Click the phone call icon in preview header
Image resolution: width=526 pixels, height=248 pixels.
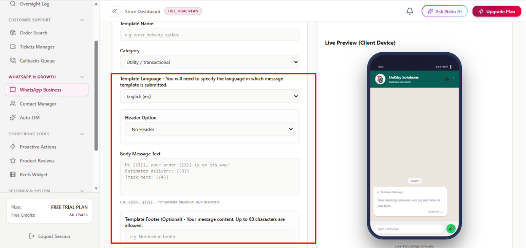(447, 79)
